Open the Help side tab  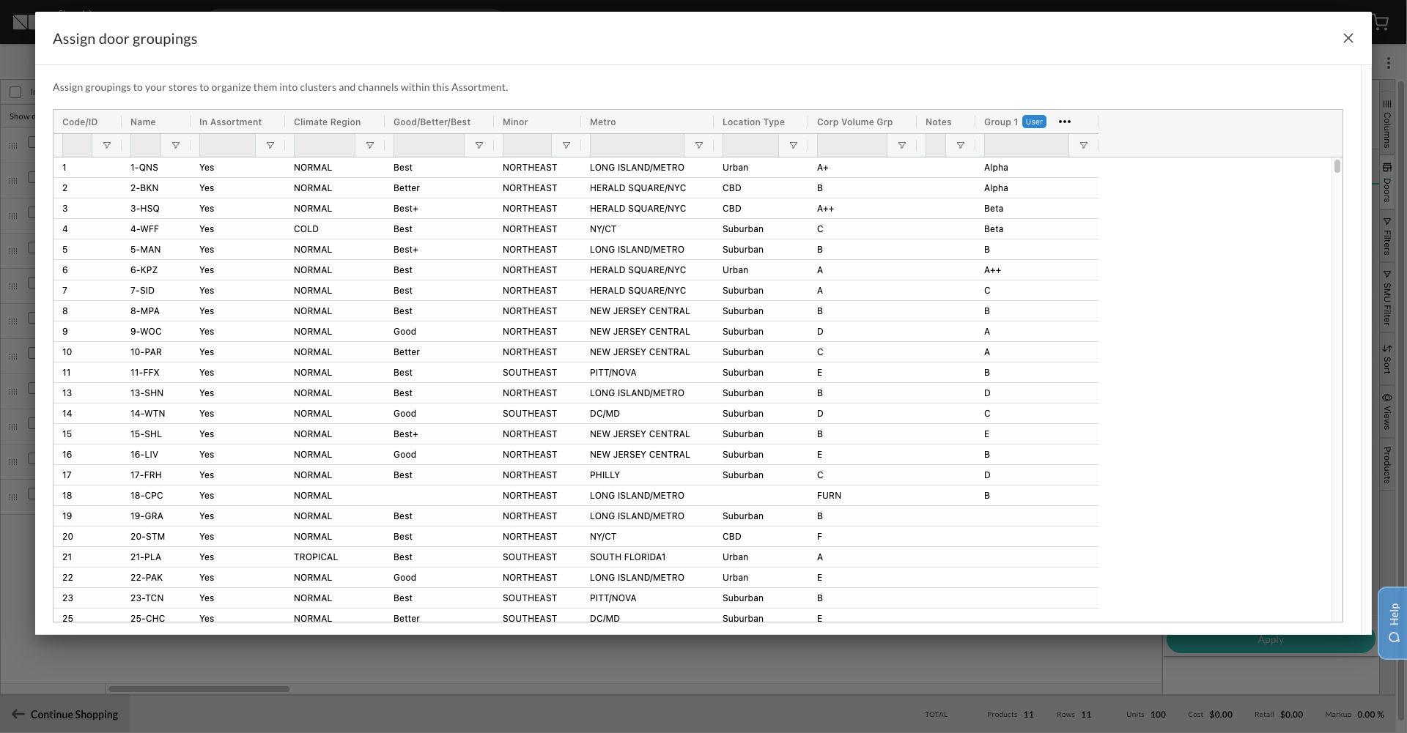click(1392, 622)
